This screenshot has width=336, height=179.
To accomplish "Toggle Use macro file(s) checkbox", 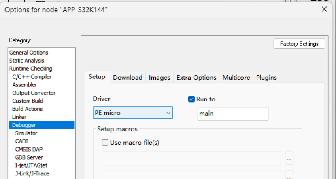I will point(105,142).
